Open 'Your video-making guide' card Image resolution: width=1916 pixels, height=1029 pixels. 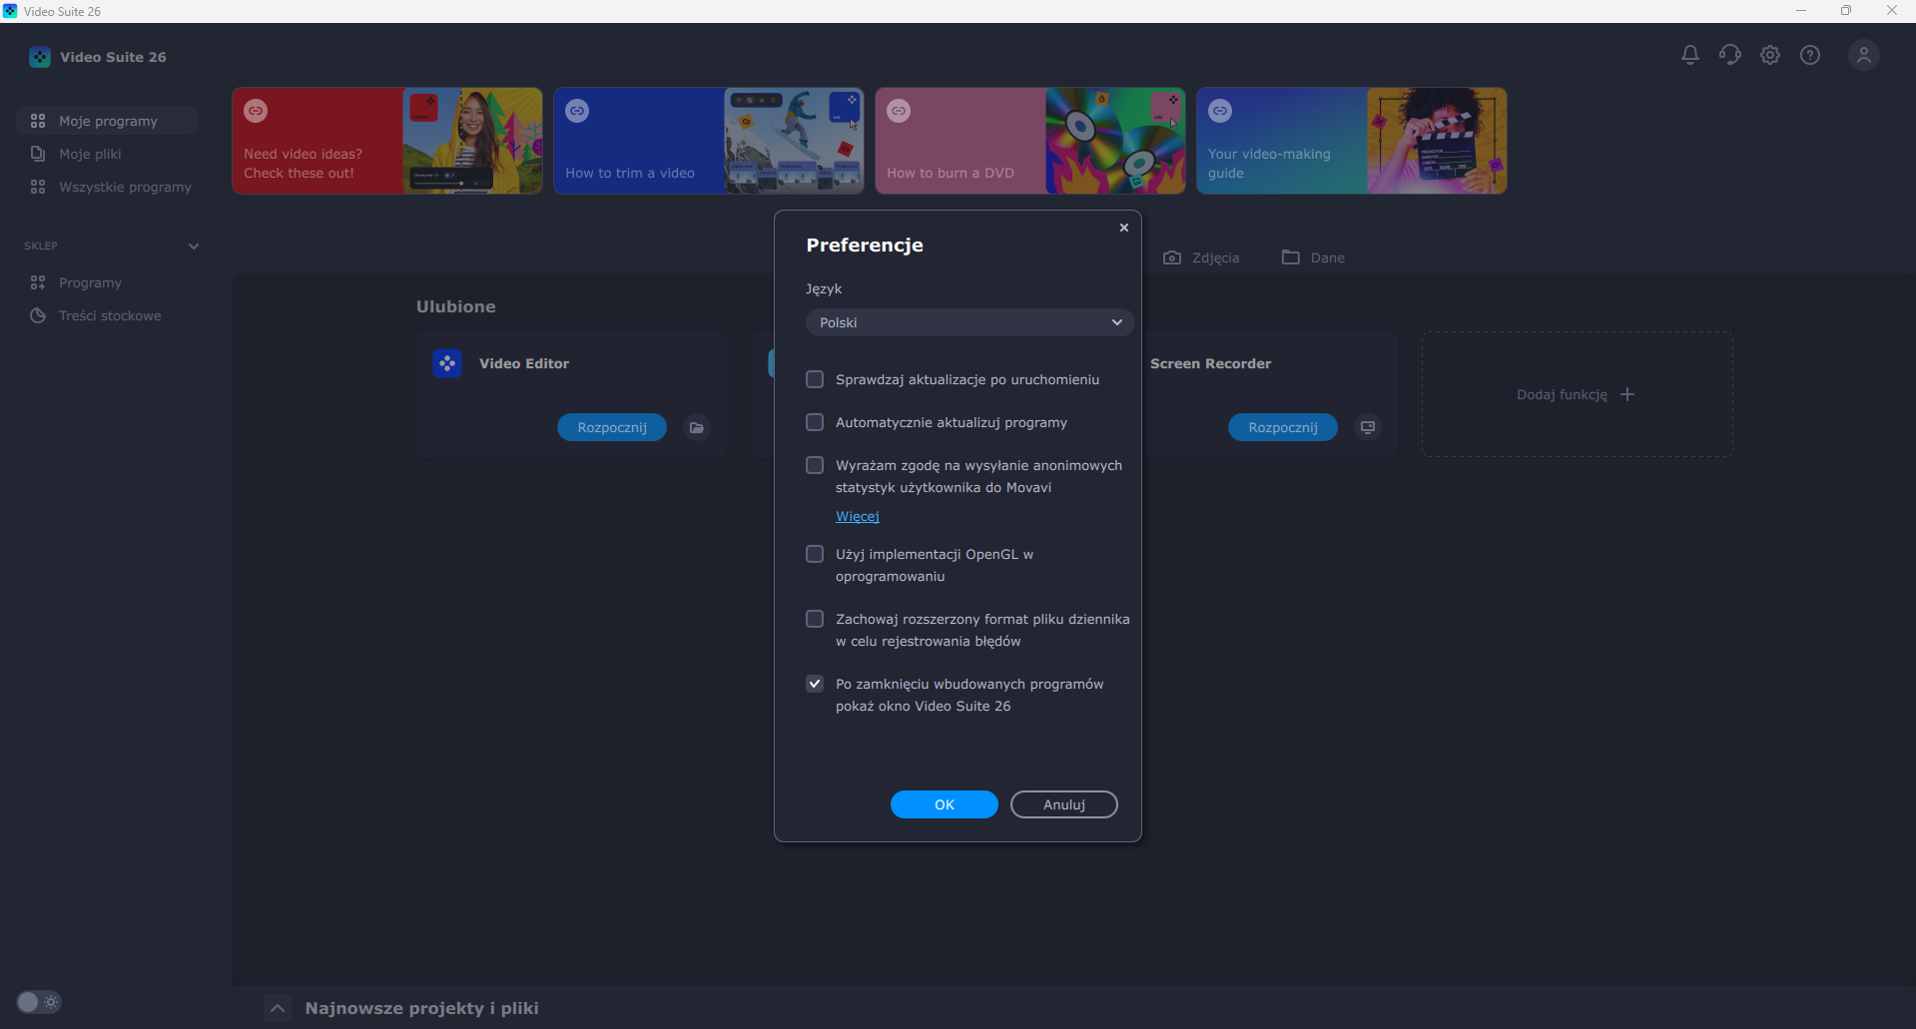1352,141
